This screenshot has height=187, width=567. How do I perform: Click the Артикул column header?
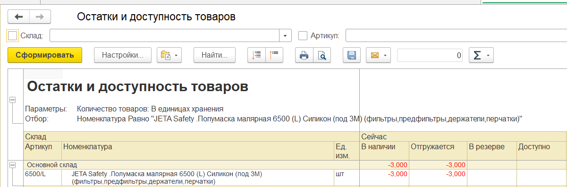[x=42, y=151]
